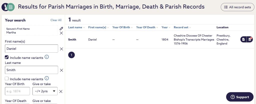Open info icon beside first name variants
The image size is (256, 104).
[46, 57]
